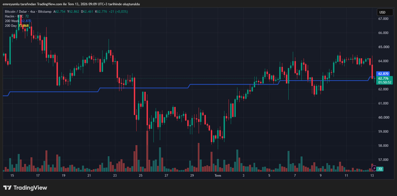Select the Hacim · BTC legend label
Screen dimensions: 397x196
coord(14,16)
